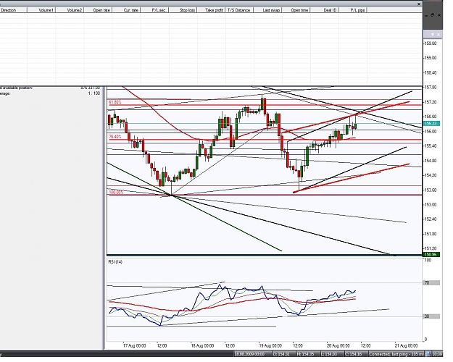Click the 18 Aug 00:00 time axis label

202,345
